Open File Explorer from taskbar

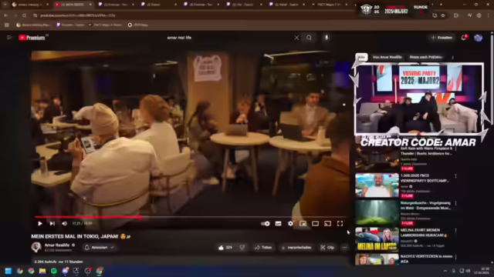pos(42,271)
